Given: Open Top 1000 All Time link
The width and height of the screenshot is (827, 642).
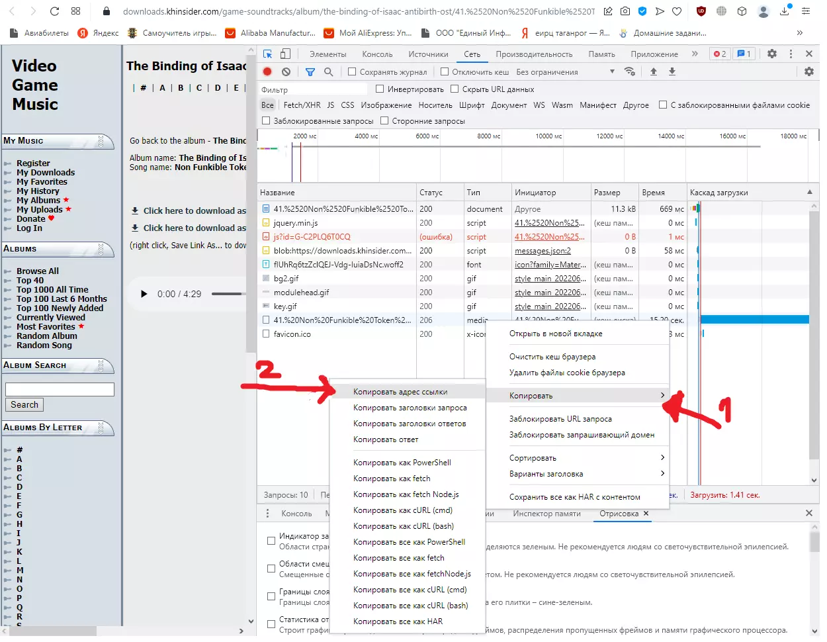Looking at the screenshot, I should click(x=52, y=289).
